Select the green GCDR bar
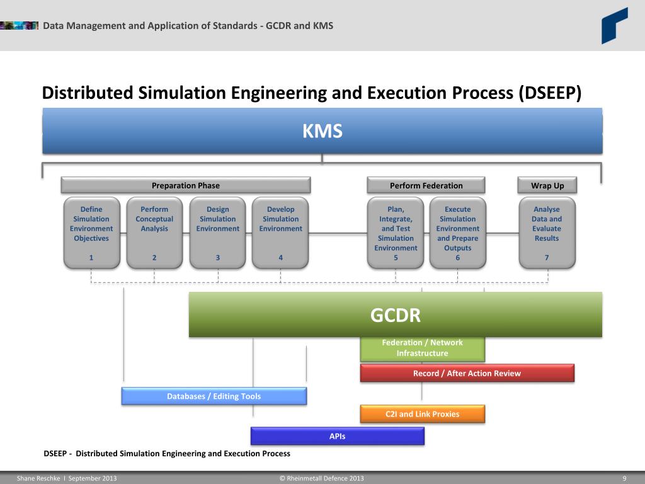645x484 pixels. click(396, 315)
